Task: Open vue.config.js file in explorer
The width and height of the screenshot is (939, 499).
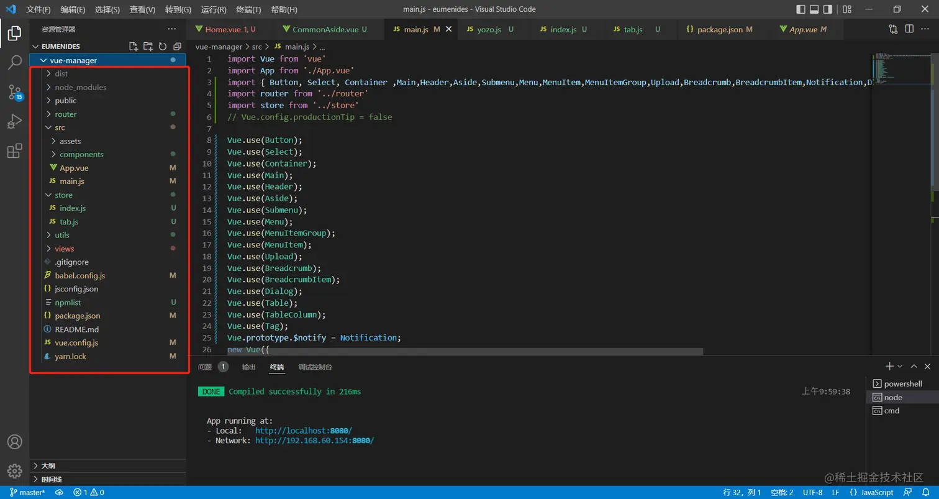Action: (x=107, y=342)
